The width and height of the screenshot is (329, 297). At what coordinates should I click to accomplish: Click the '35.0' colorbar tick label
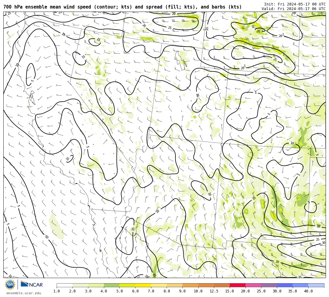point(293,291)
